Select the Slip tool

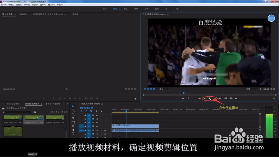coord(73,122)
